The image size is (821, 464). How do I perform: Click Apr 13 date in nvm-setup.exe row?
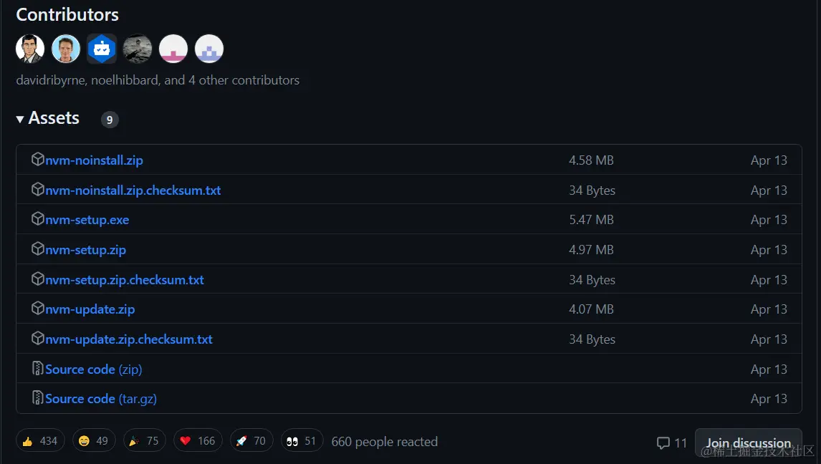pyautogui.click(x=769, y=220)
